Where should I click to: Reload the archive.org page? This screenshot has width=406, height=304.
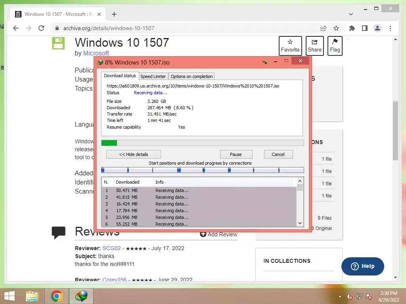41,28
